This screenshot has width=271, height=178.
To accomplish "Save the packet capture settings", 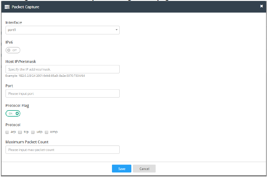I will [121, 168].
